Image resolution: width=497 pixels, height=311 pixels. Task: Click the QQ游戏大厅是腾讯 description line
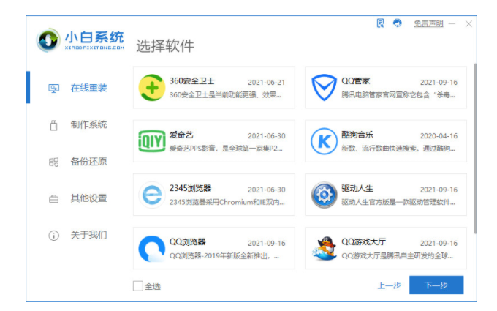pyautogui.click(x=397, y=256)
